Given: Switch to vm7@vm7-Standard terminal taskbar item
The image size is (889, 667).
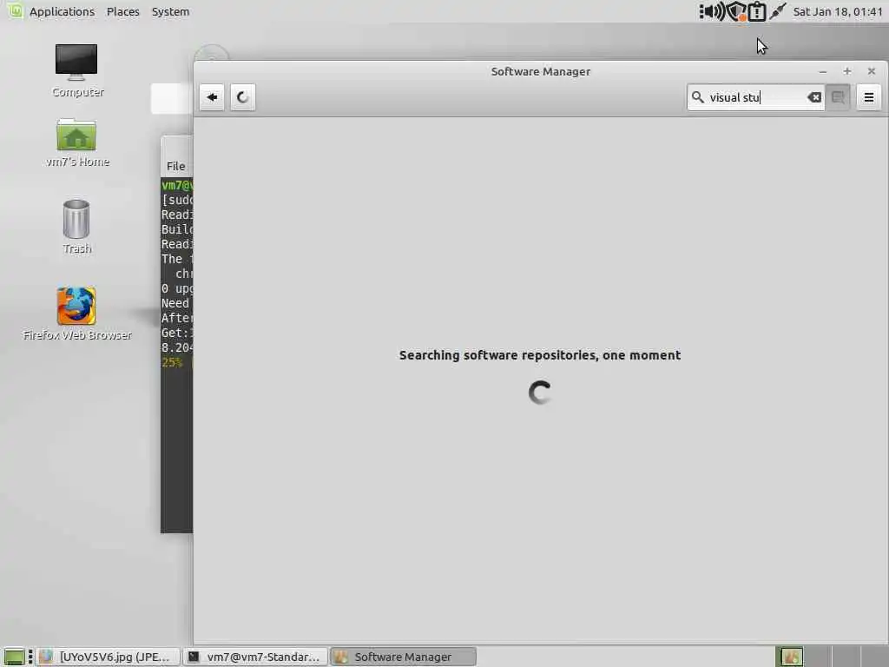Looking at the screenshot, I should [255, 657].
